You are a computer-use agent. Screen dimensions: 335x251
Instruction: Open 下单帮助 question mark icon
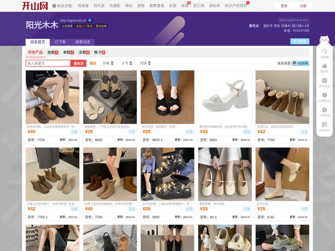[x=324, y=110]
